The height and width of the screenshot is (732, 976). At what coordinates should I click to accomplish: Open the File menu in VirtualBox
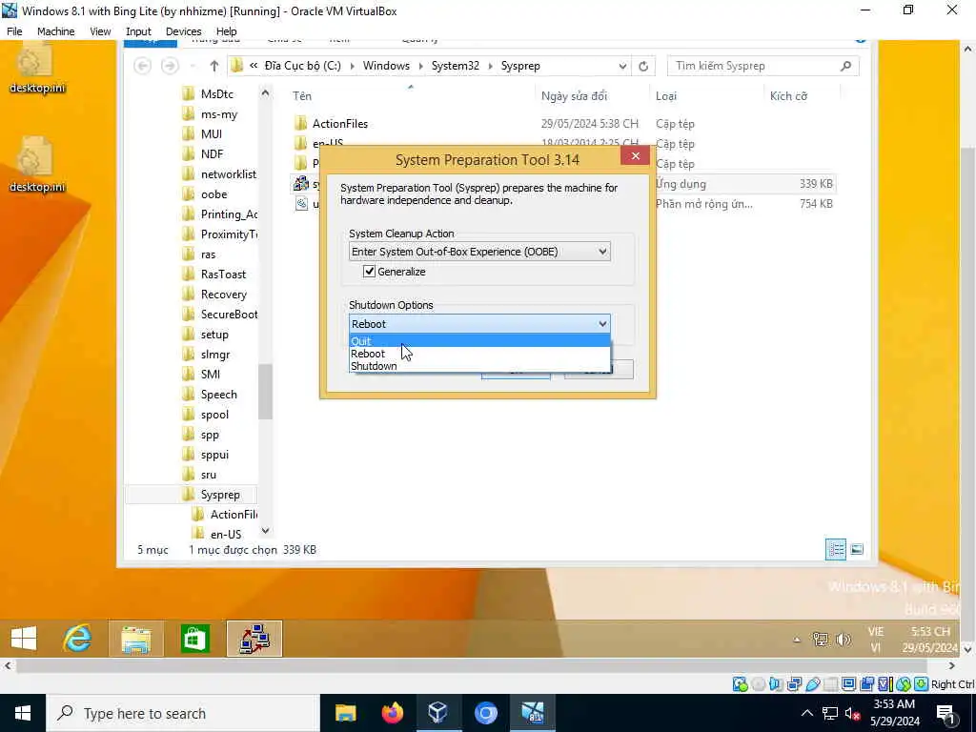pos(14,31)
